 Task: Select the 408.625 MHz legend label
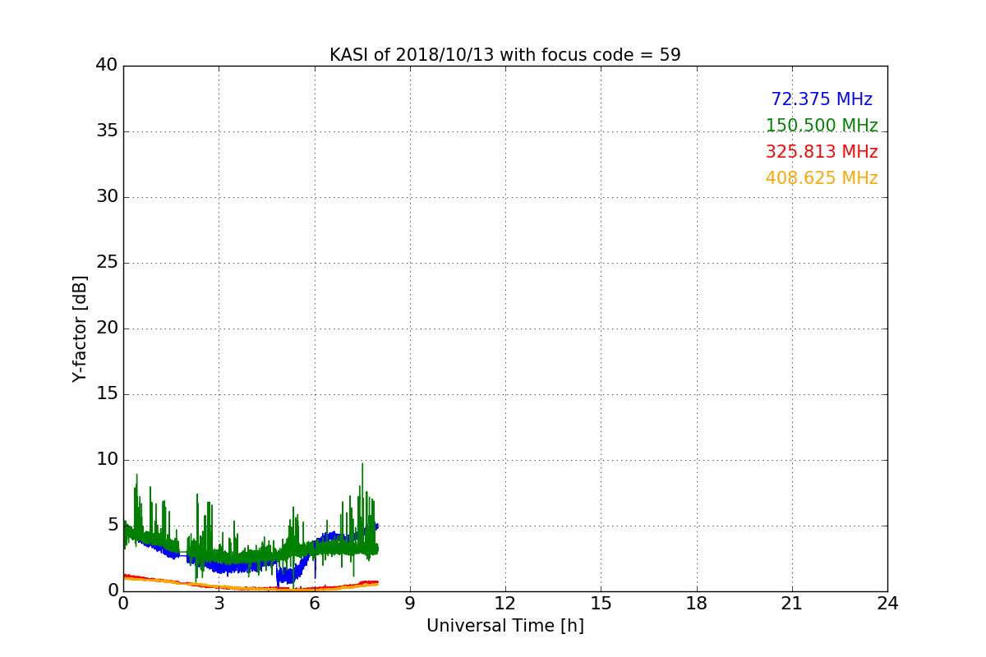822,178
